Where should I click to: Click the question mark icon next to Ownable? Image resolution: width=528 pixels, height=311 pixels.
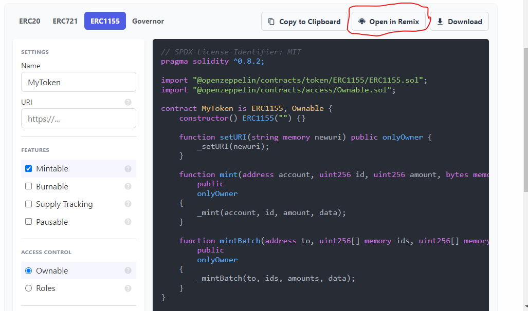point(128,270)
